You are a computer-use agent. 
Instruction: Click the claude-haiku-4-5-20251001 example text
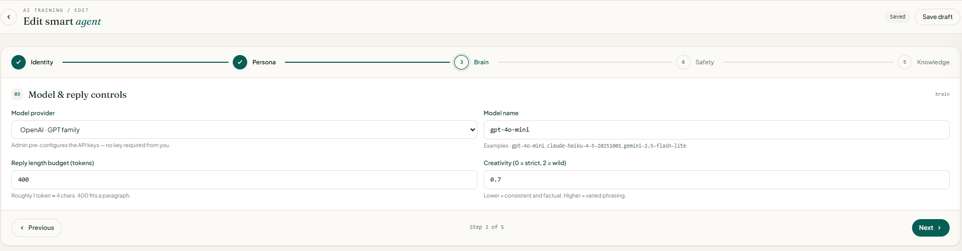coord(584,146)
